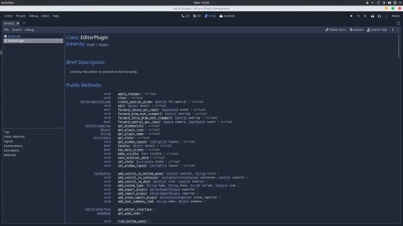Toggle distraction-free mode icon
This screenshot has height=226, width=403.
(398, 23)
